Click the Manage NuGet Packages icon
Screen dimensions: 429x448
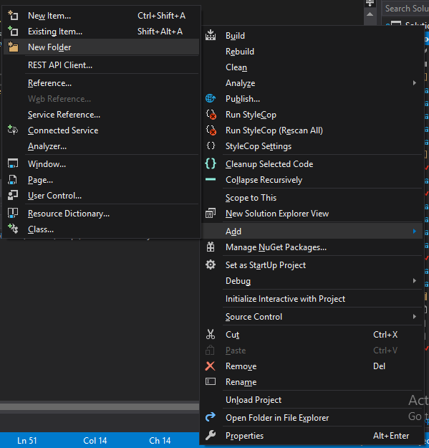point(211,247)
